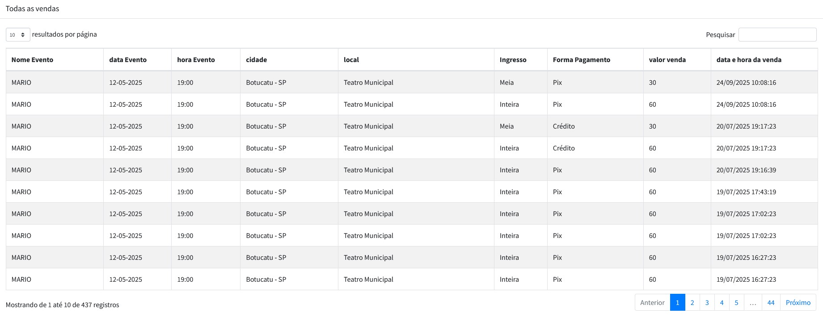Sort by data e hora da venda

[749, 60]
